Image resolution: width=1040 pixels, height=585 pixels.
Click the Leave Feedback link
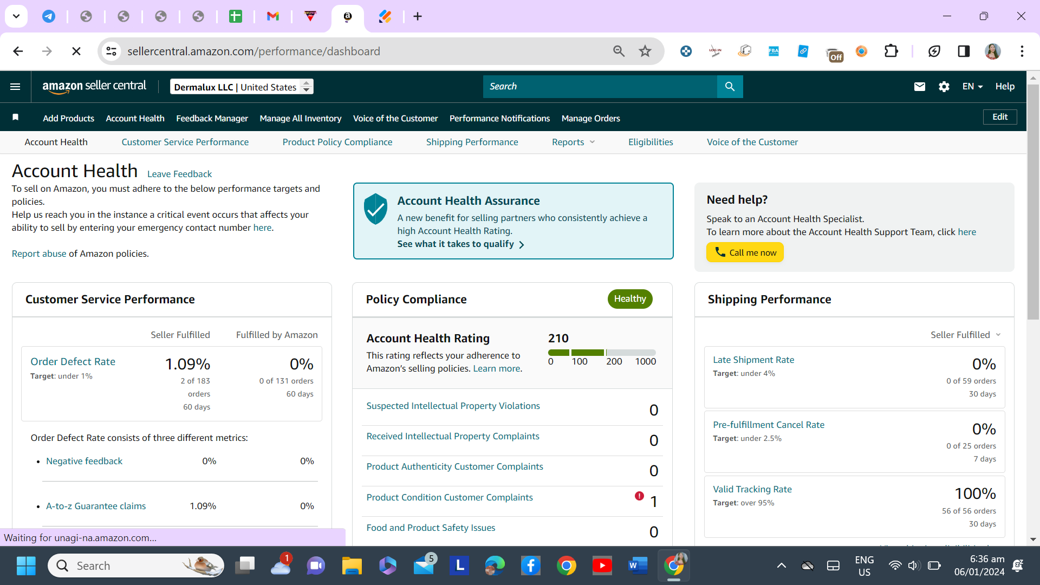[x=179, y=174]
